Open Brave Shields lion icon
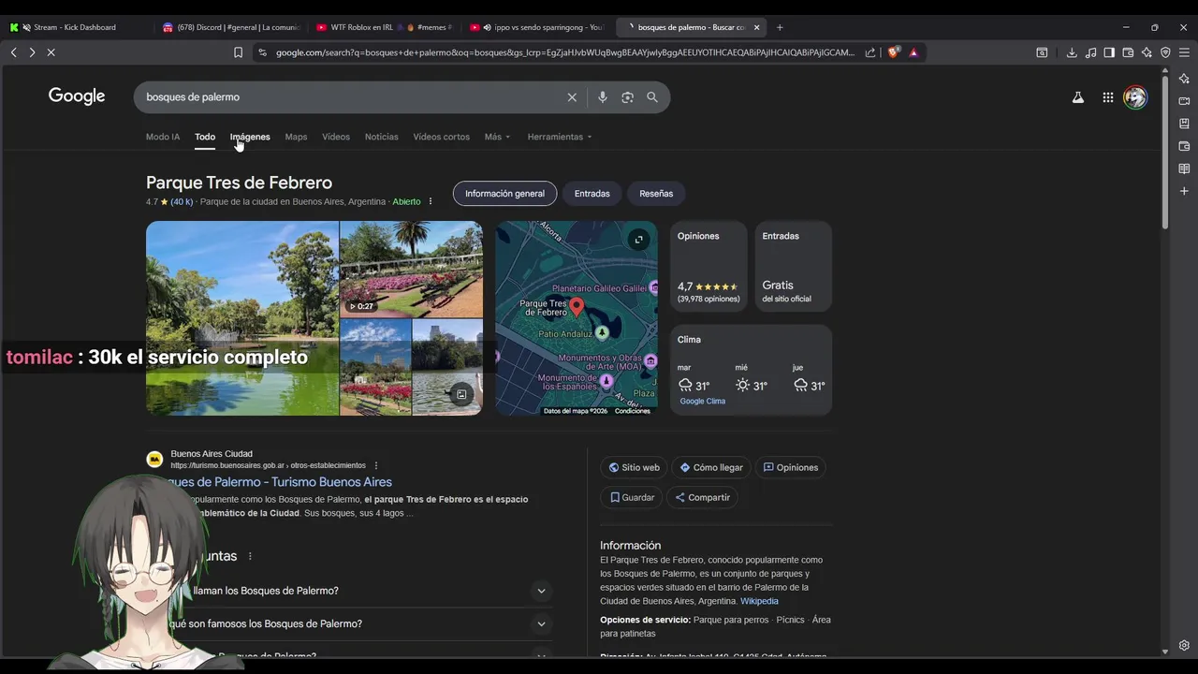This screenshot has width=1198, height=674. (x=893, y=52)
